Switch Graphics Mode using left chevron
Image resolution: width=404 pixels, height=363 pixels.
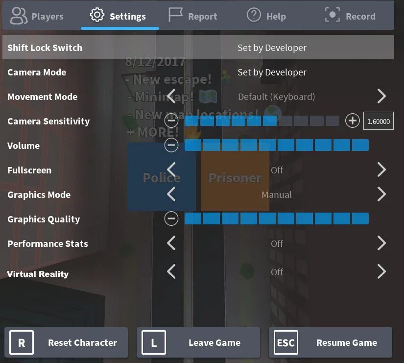pyautogui.click(x=171, y=194)
